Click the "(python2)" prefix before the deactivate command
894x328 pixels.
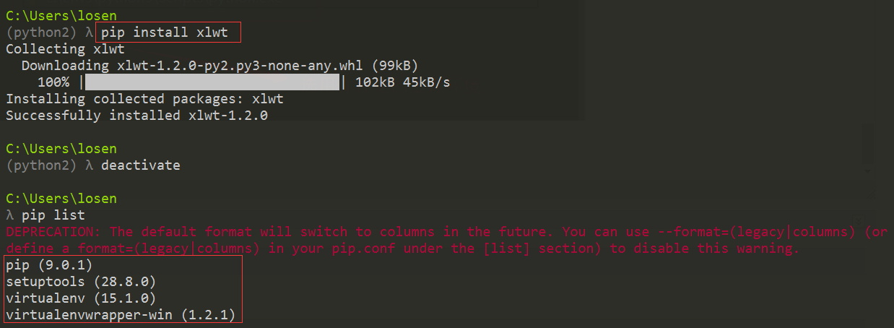(41, 165)
